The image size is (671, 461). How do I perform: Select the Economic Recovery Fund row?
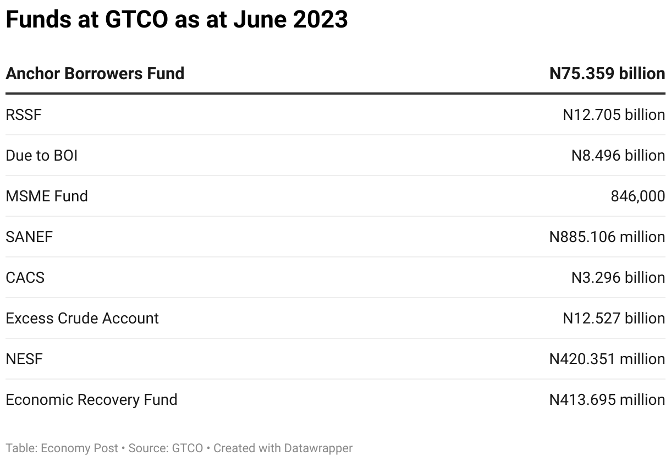point(335,399)
